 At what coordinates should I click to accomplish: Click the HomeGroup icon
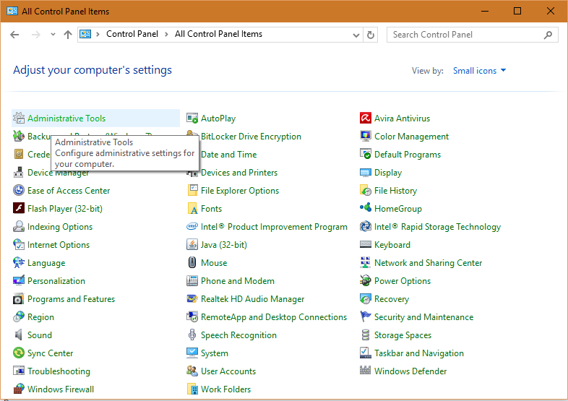[x=366, y=208]
